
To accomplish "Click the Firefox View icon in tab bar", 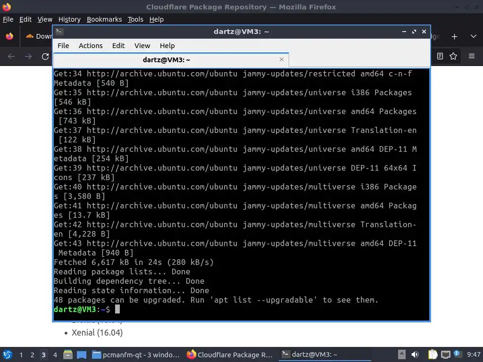I will 9,36.
